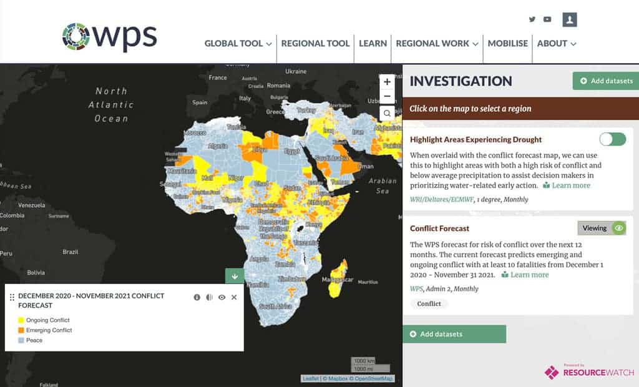Show legend info for conflict forecast layer
Image resolution: width=639 pixels, height=387 pixels.
[197, 297]
